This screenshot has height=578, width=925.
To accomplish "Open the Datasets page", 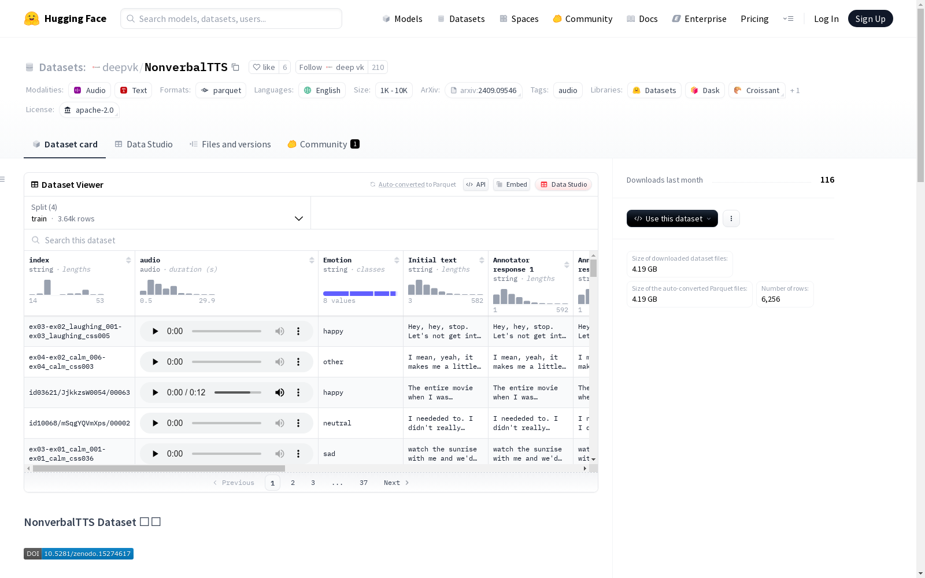I will (461, 18).
